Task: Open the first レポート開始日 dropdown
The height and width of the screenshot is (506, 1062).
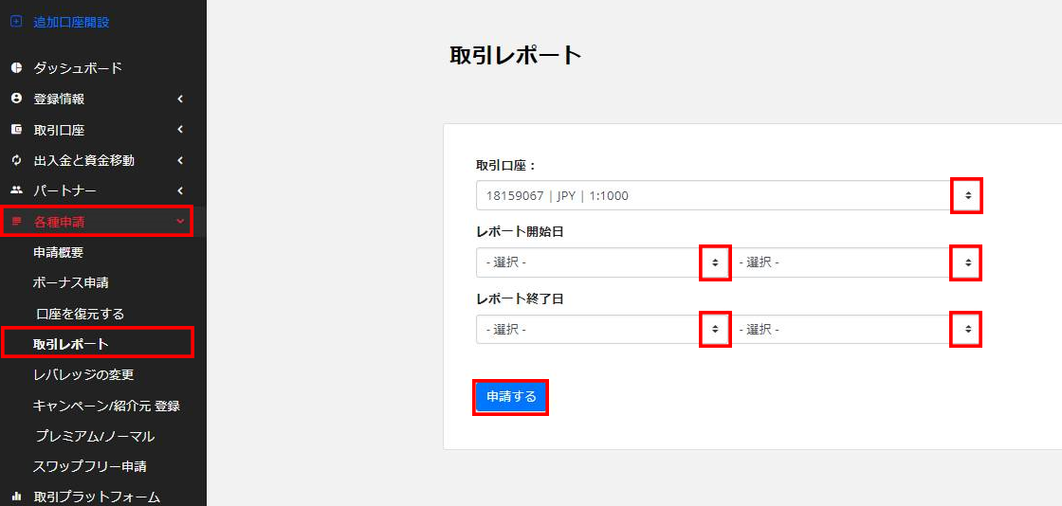Action: (603, 262)
